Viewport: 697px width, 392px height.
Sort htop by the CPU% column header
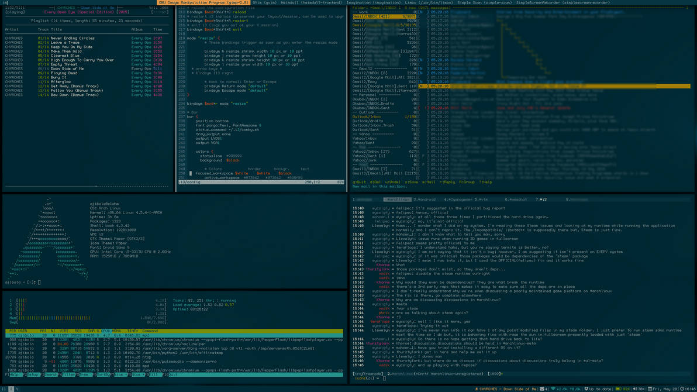(x=106, y=331)
